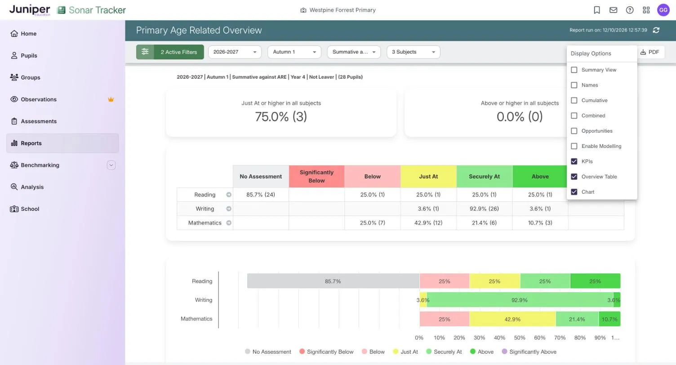Open the GG user avatar menu
The width and height of the screenshot is (676, 365).
pos(663,10)
